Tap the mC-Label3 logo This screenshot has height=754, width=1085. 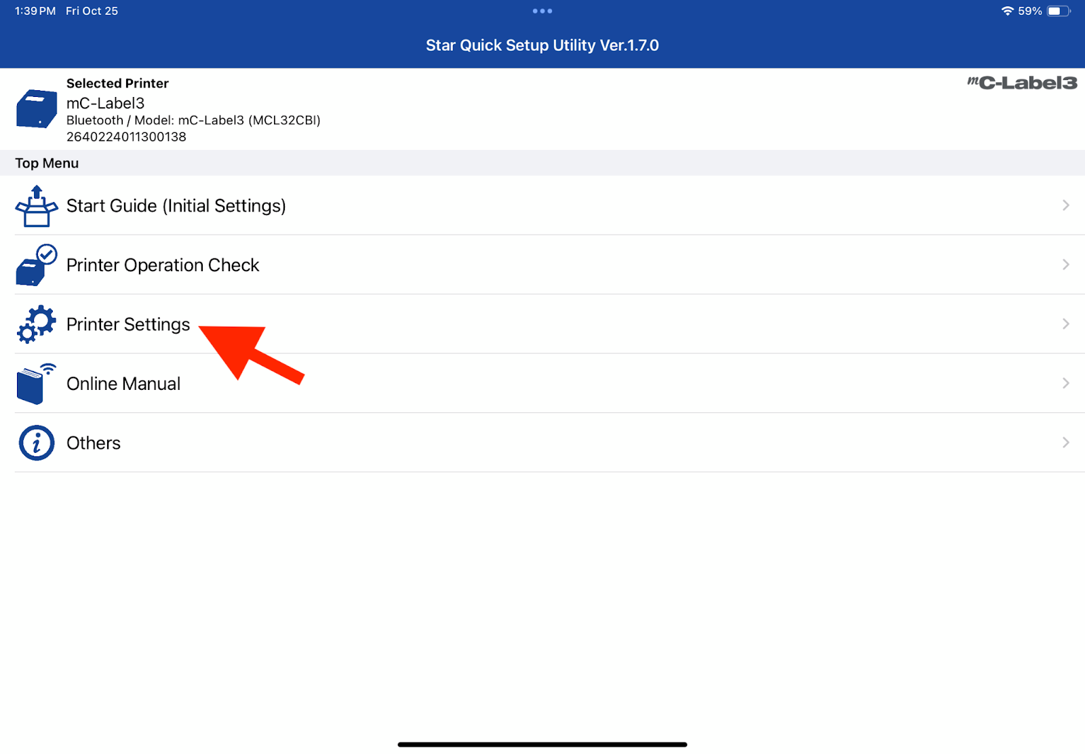(1022, 83)
